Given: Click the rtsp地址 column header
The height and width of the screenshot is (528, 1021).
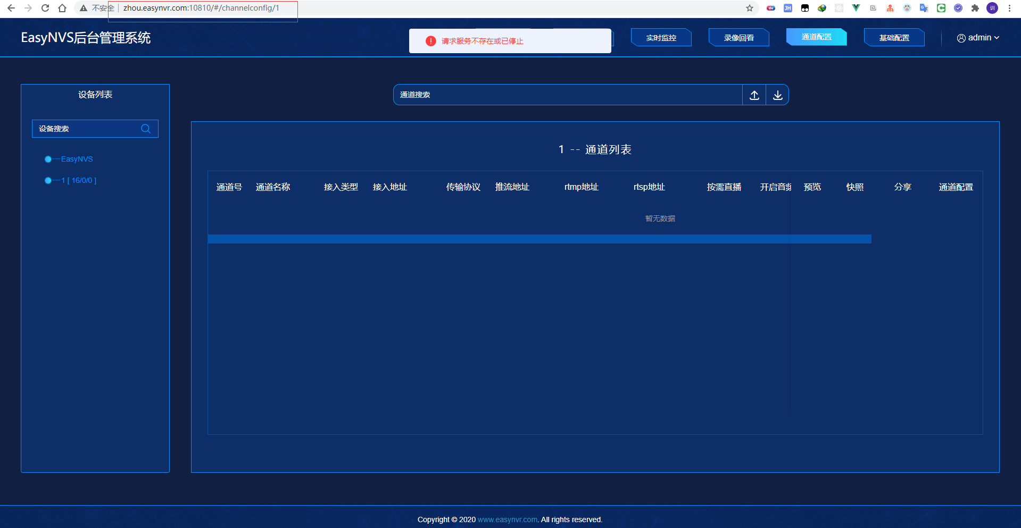Looking at the screenshot, I should coord(649,187).
